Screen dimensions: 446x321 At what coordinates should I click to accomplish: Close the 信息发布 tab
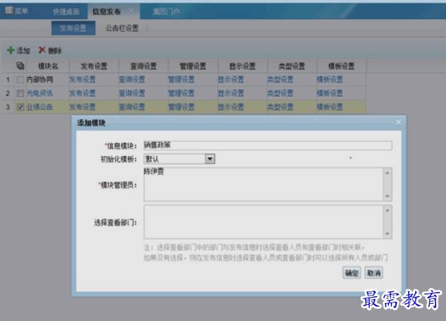131,10
